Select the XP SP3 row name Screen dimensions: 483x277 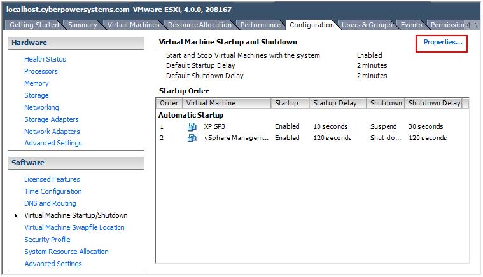214,126
